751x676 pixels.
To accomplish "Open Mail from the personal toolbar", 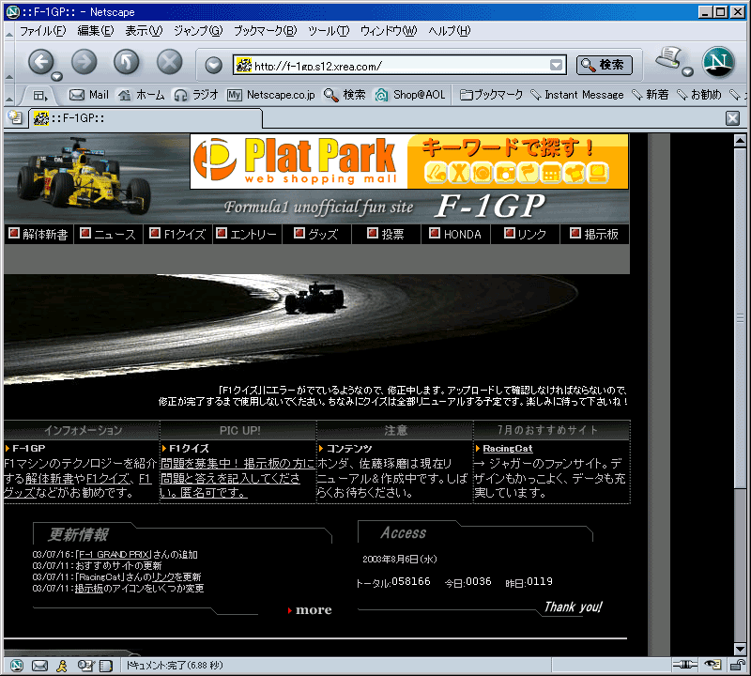I will (89, 95).
